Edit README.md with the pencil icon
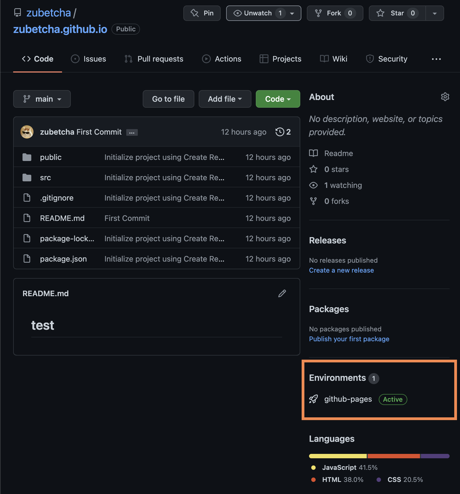This screenshot has height=494, width=460. [282, 293]
